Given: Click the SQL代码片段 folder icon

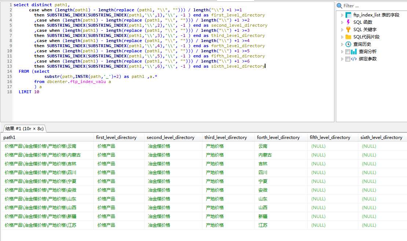Looking at the screenshot, I should 348,37.
